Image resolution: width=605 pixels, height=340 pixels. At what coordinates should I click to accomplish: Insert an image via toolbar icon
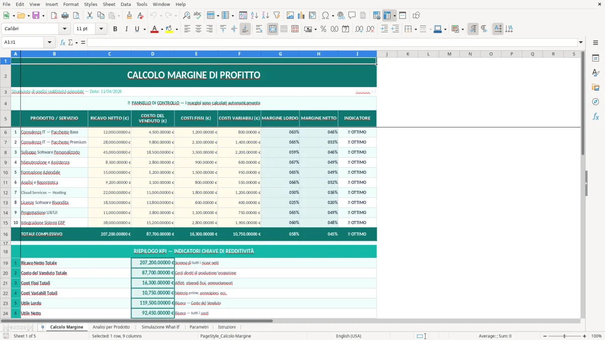click(x=290, y=16)
